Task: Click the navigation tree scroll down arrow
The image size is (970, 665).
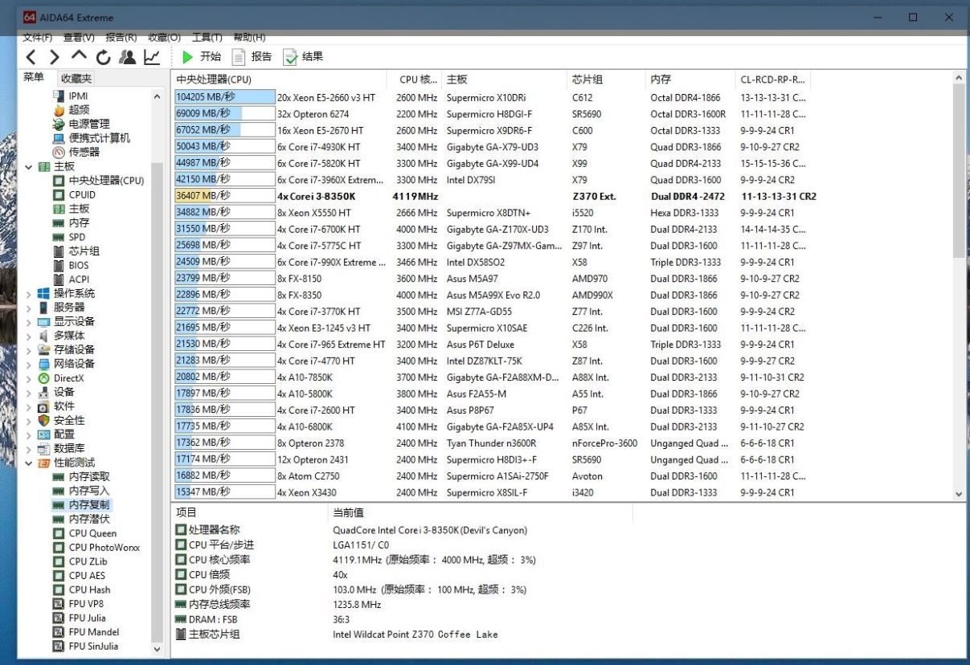Action: 157,648
